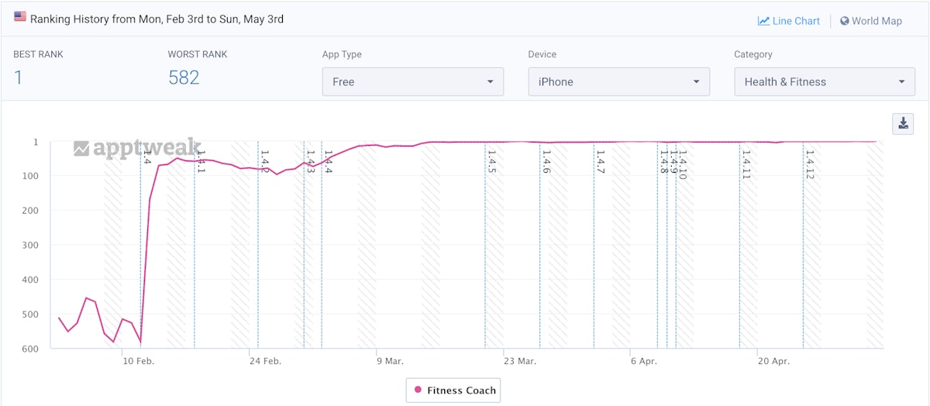Click the line chart icon

[x=763, y=21]
